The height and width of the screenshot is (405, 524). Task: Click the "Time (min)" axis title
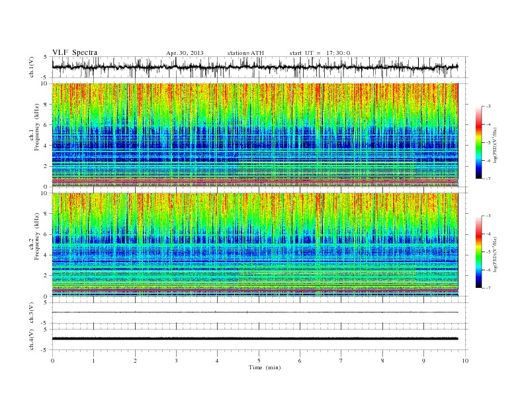pyautogui.click(x=265, y=367)
